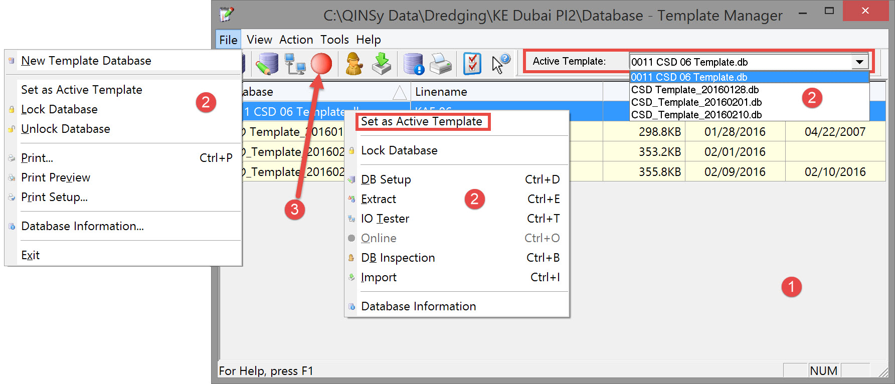Select Set as Active Template in File menu

tap(123, 90)
